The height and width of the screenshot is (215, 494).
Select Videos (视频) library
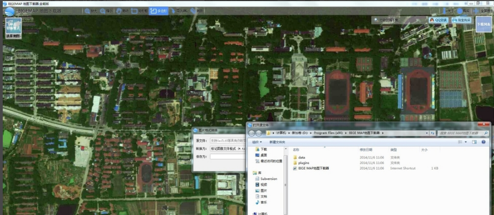(x=261, y=185)
